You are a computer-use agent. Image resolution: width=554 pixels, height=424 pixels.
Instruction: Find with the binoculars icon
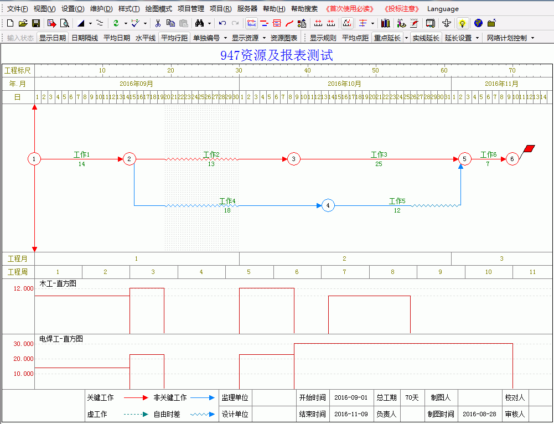click(200, 23)
